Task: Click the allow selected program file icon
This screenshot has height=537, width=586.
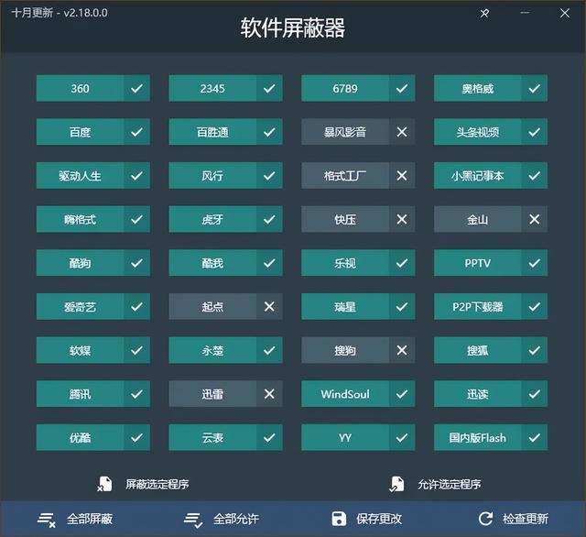Action: [x=396, y=484]
